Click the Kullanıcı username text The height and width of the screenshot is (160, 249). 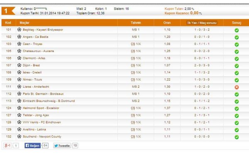(x=34, y=9)
